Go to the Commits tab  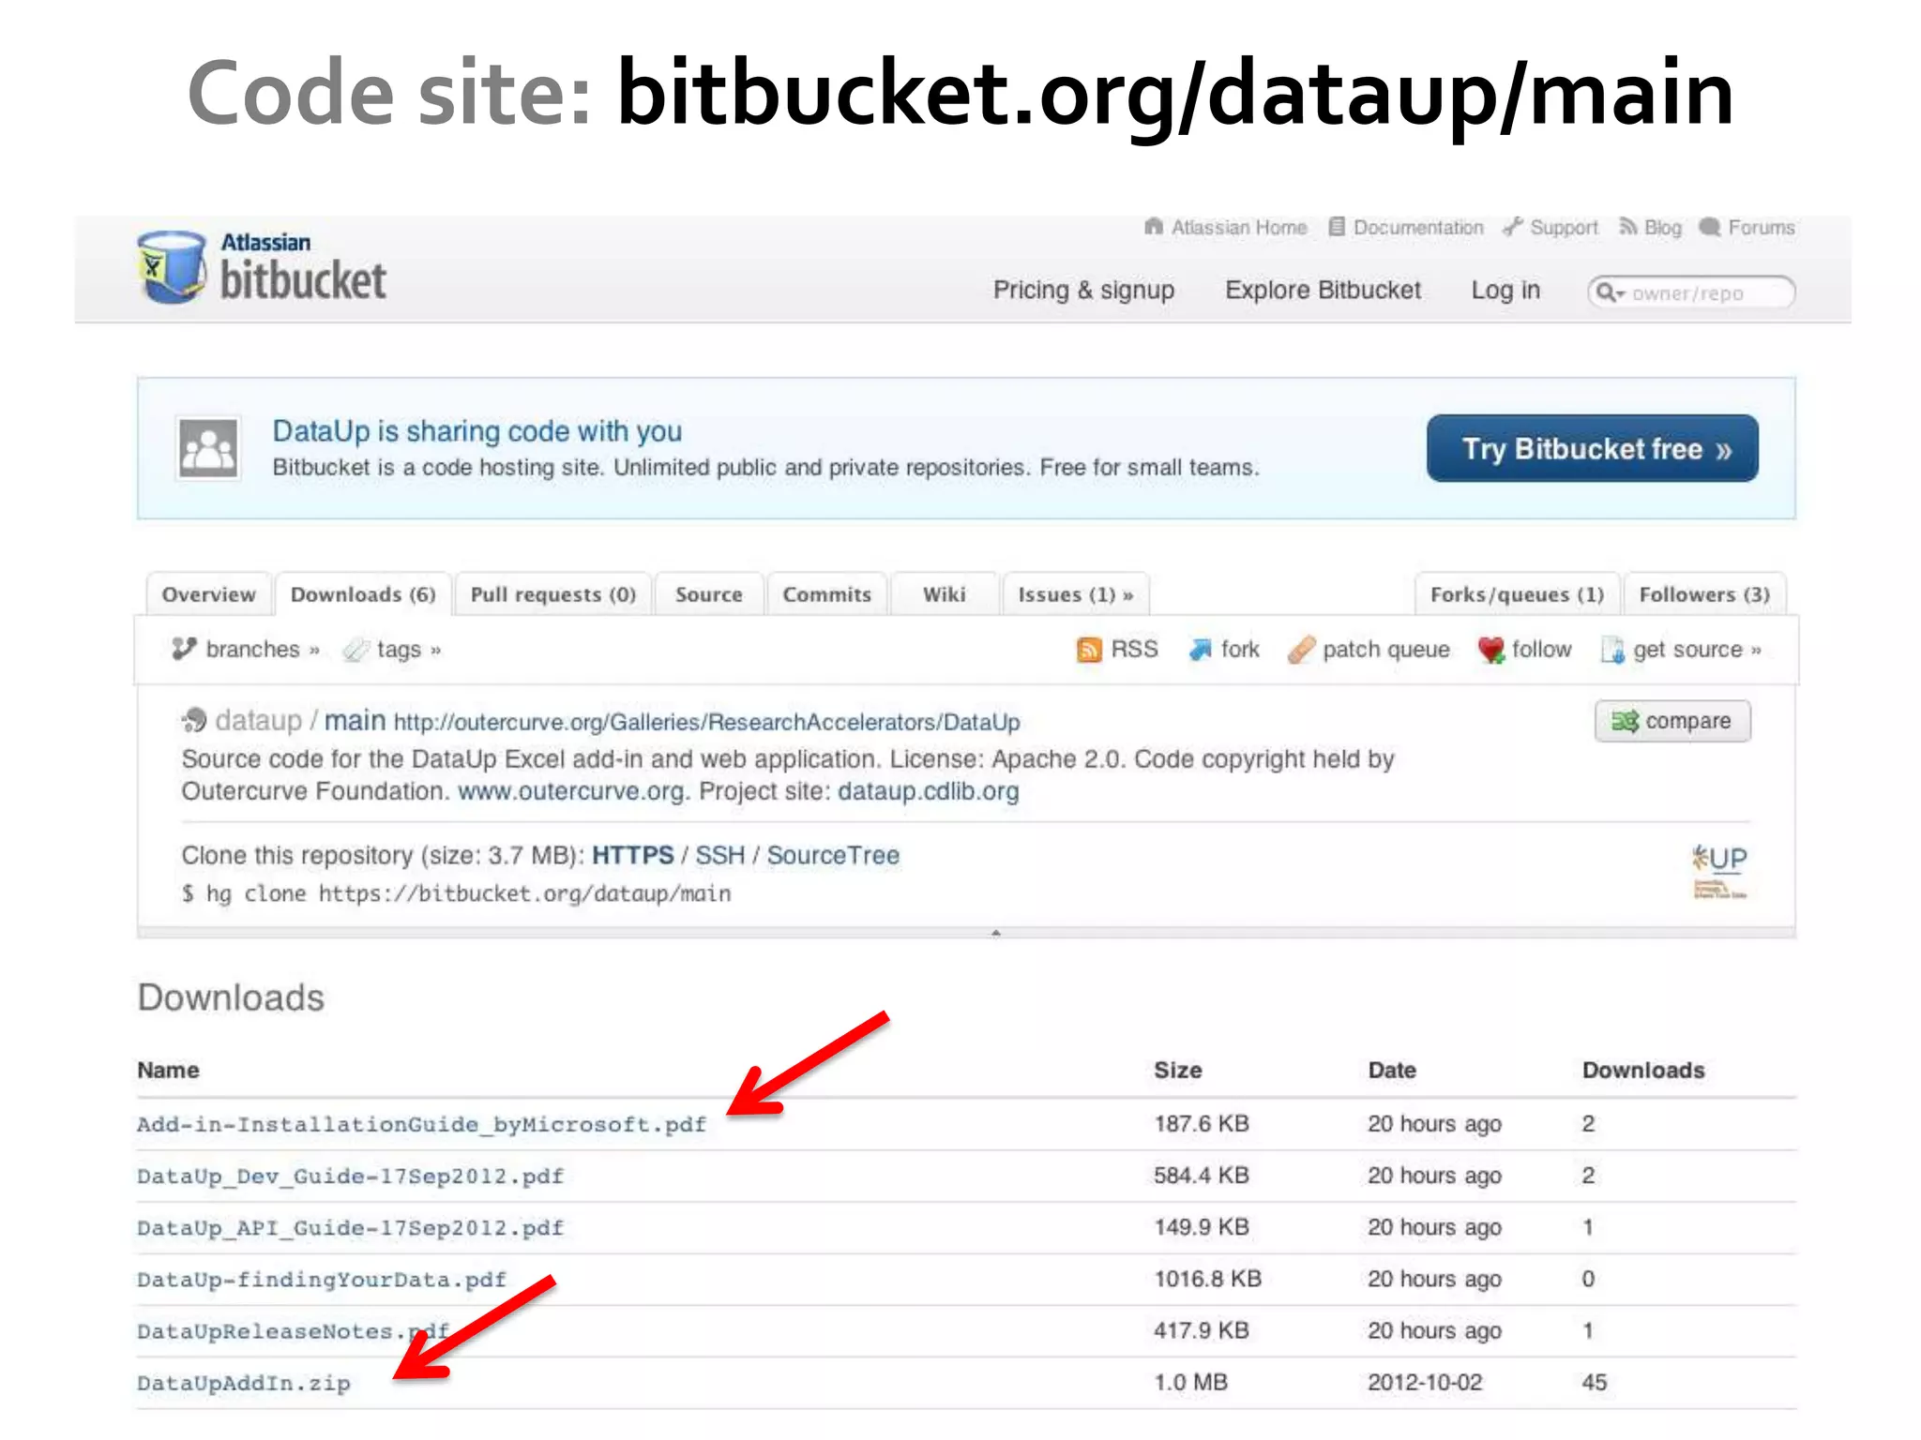[827, 594]
